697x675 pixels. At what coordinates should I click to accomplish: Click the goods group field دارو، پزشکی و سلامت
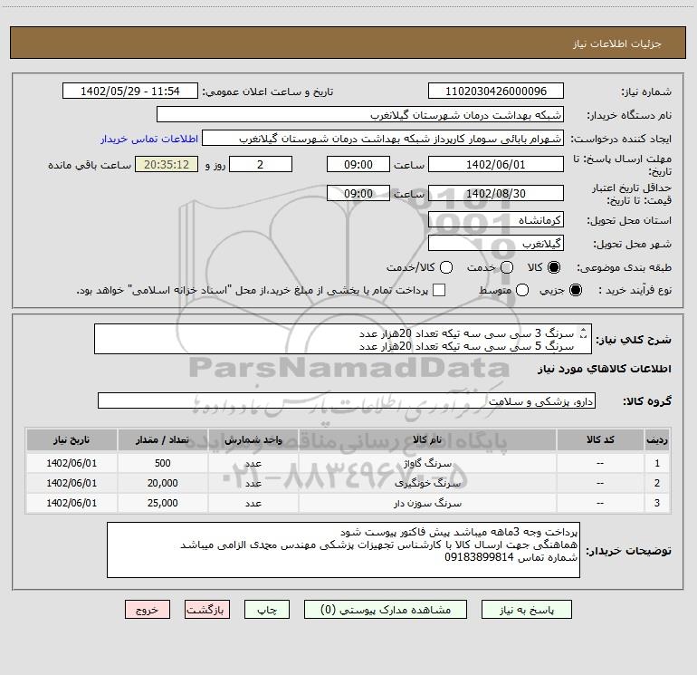[347, 400]
